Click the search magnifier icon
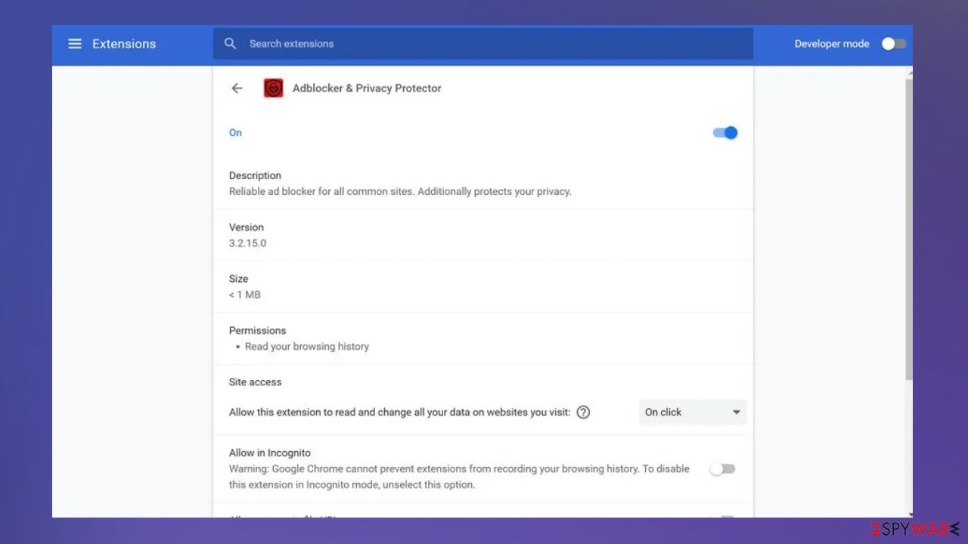The height and width of the screenshot is (544, 968). pos(231,43)
